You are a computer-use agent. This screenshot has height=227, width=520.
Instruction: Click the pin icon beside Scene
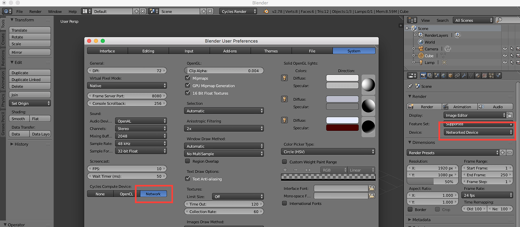[410, 86]
